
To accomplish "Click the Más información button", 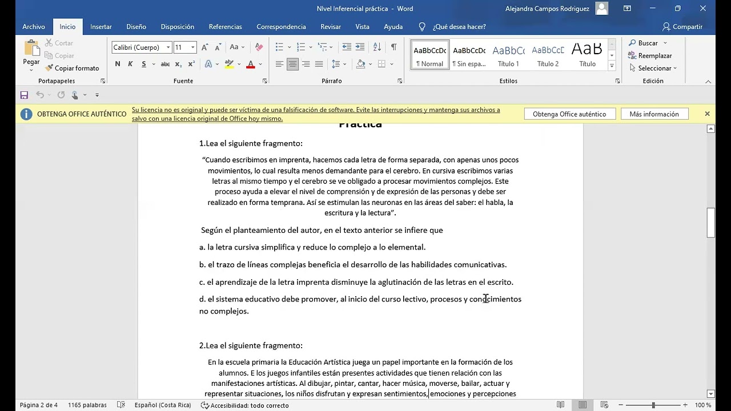I will click(x=654, y=114).
